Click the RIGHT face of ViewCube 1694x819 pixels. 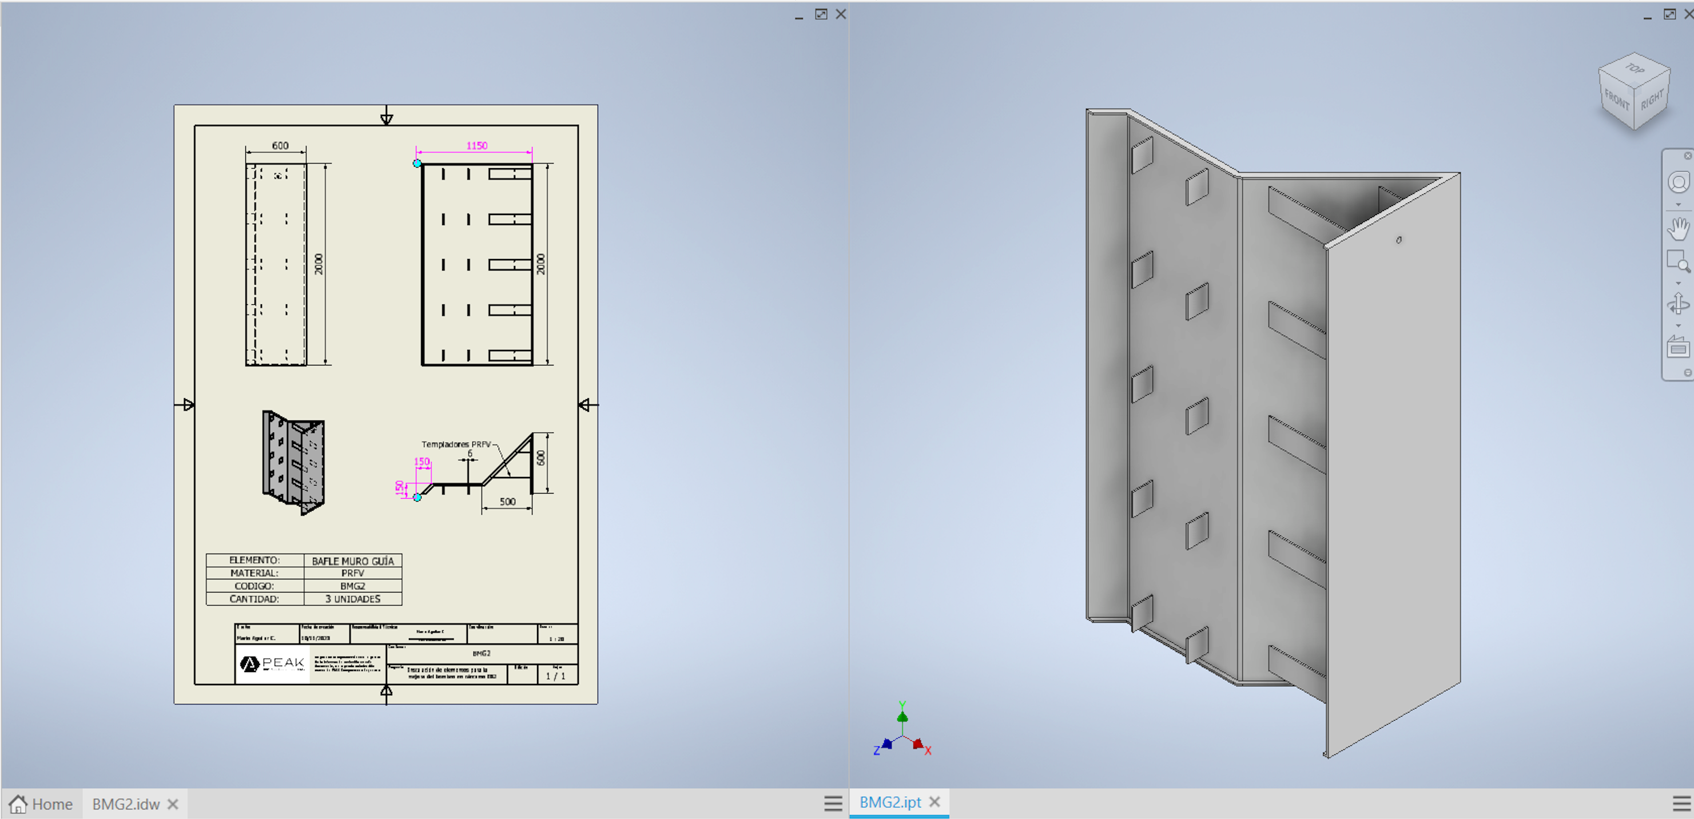(x=1652, y=100)
